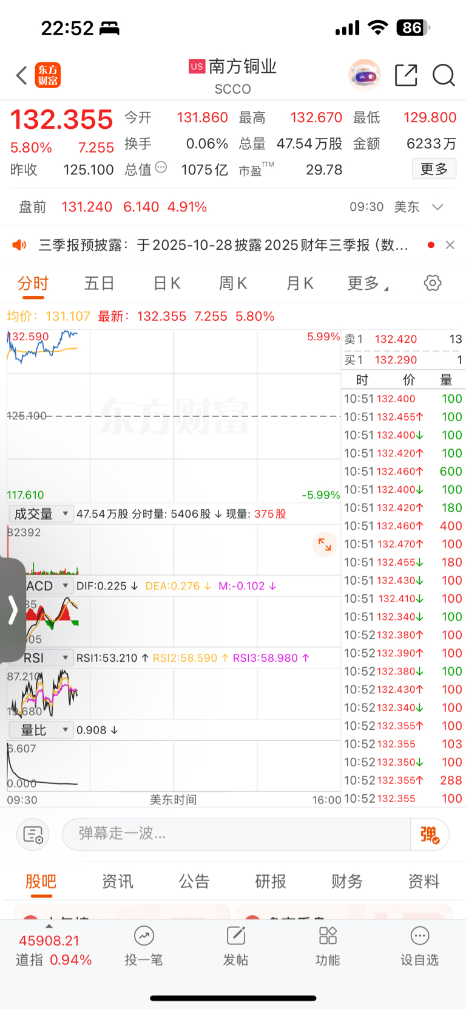Tap the intraday price chart area
This screenshot has width=466, height=1010.
click(174, 416)
